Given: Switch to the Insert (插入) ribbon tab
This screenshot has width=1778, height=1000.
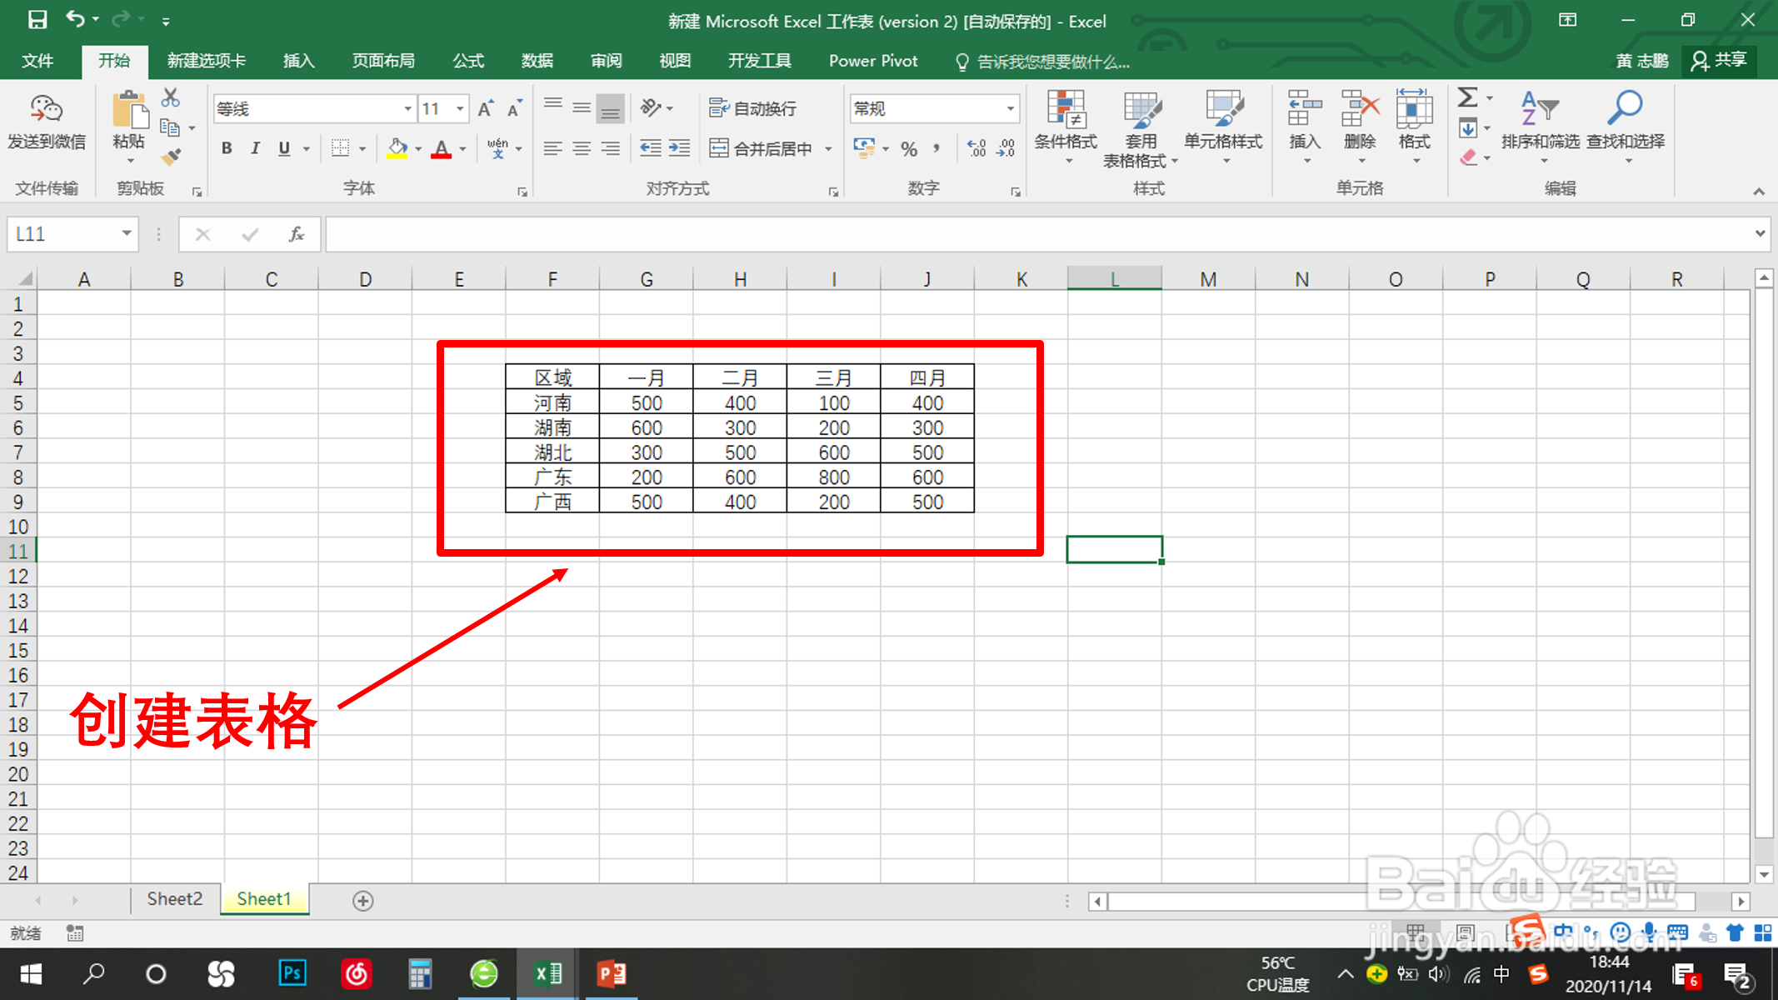Looking at the screenshot, I should tap(298, 61).
